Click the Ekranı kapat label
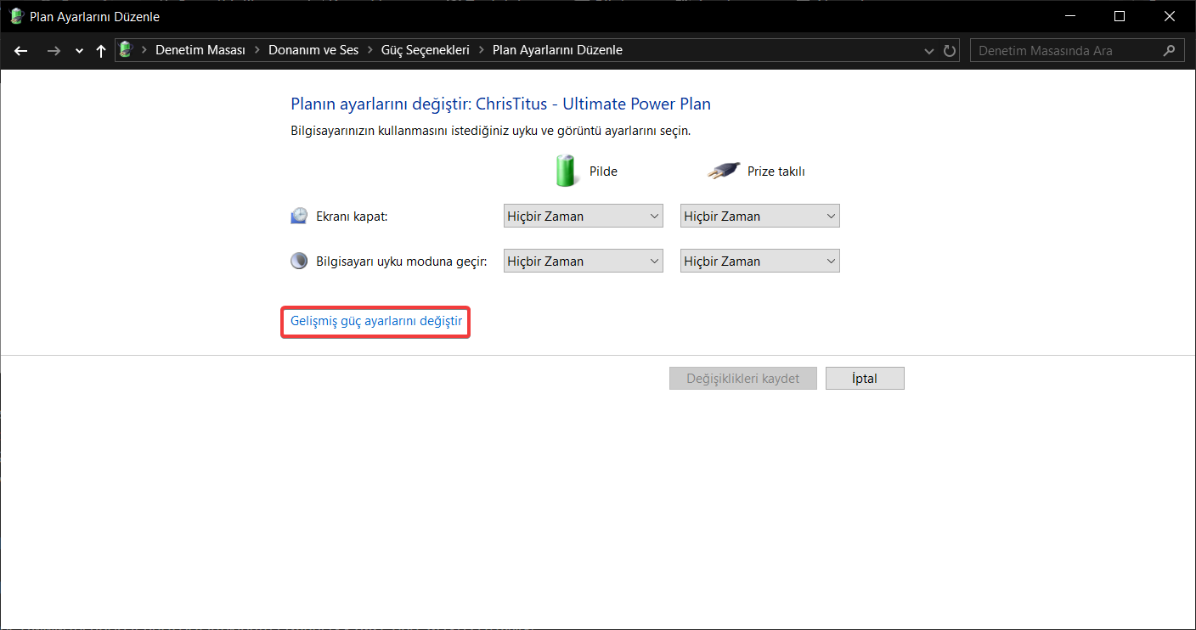Screen dimensions: 1196x630 [x=352, y=216]
